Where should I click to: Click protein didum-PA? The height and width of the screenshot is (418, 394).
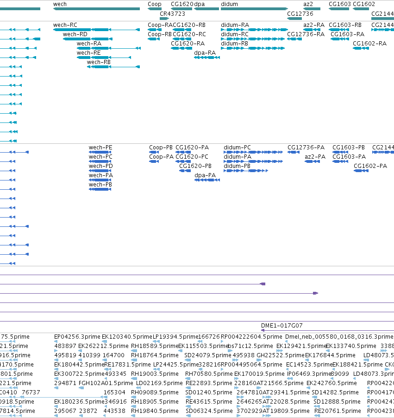(x=238, y=157)
